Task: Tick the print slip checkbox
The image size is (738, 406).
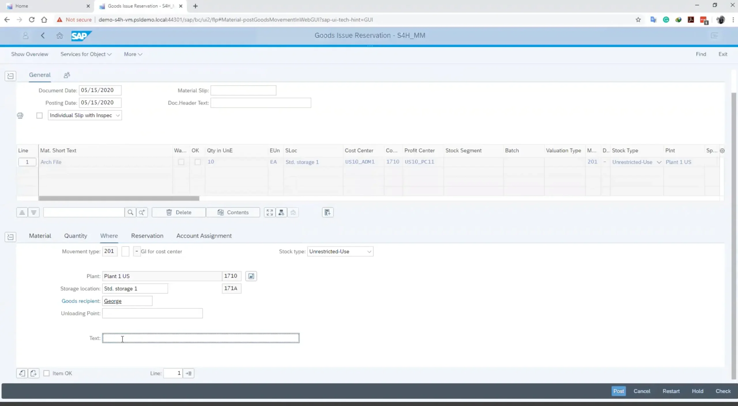Action: click(x=39, y=116)
